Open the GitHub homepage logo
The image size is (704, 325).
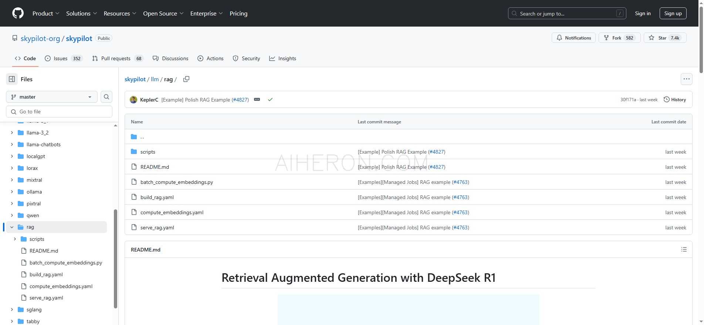[x=18, y=13]
